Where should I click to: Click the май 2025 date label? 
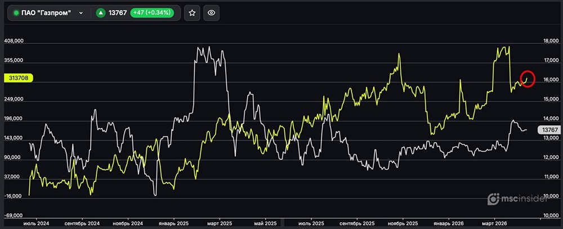tap(265, 223)
